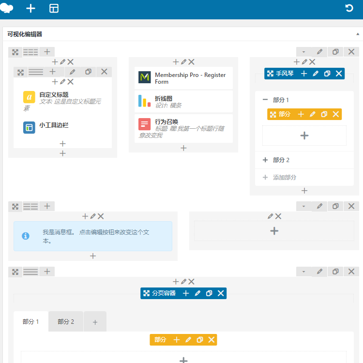Select the blue message box 我是消息框
The height and width of the screenshot is (363, 363).
point(93,236)
